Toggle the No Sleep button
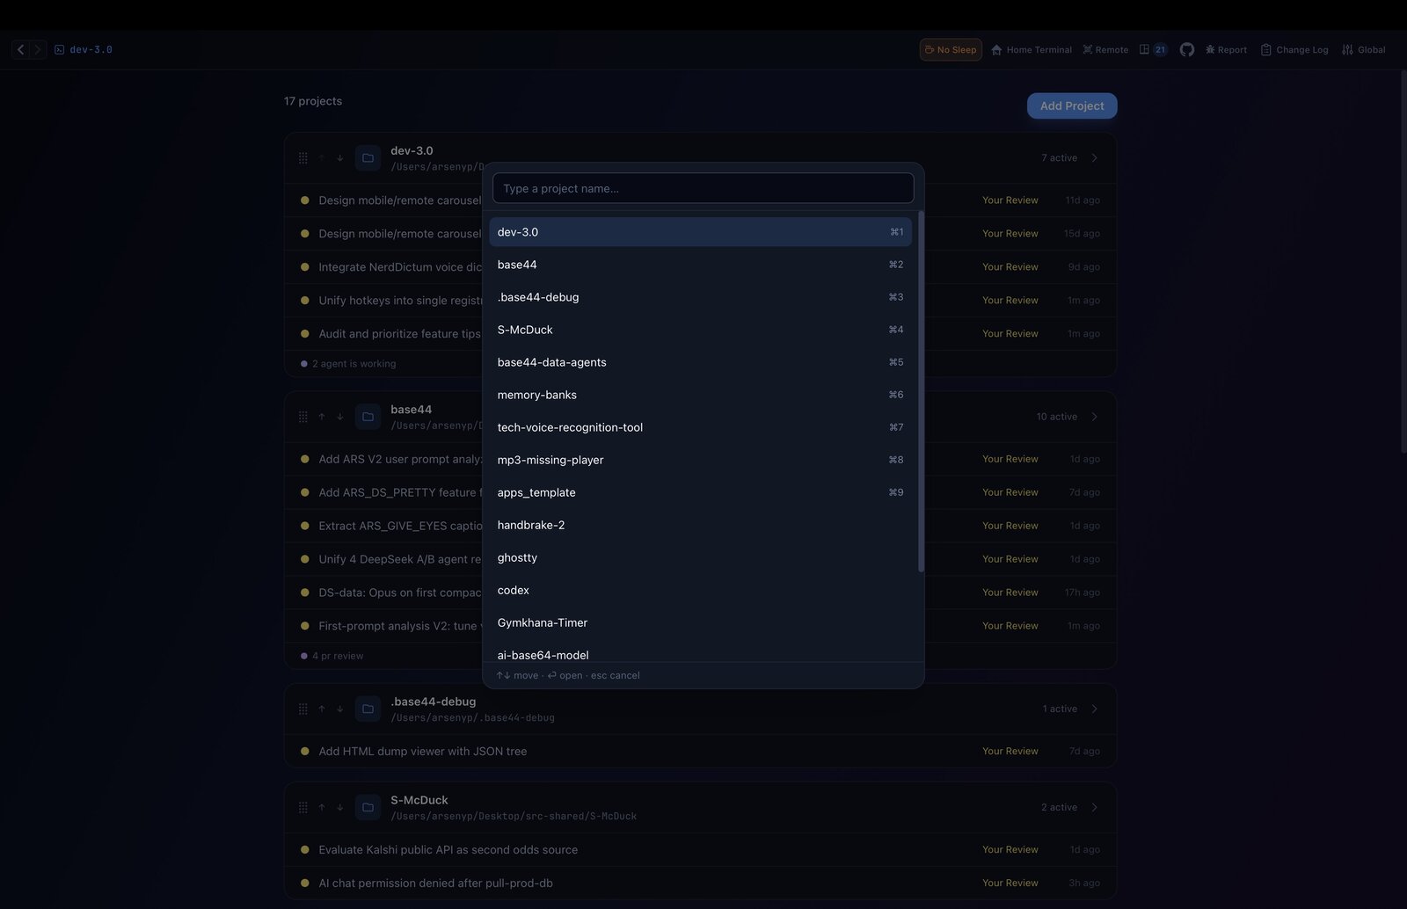The width and height of the screenshot is (1407, 909). 951,50
